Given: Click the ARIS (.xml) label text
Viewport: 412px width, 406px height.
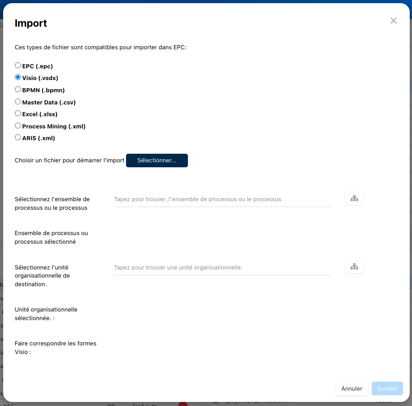Looking at the screenshot, I should pos(38,138).
